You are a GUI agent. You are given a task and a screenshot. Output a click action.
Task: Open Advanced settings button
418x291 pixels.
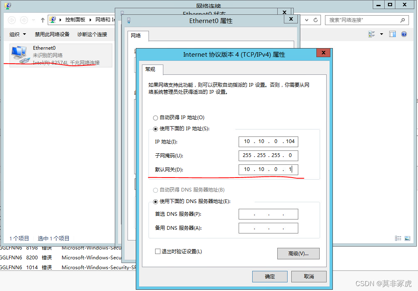(298, 254)
